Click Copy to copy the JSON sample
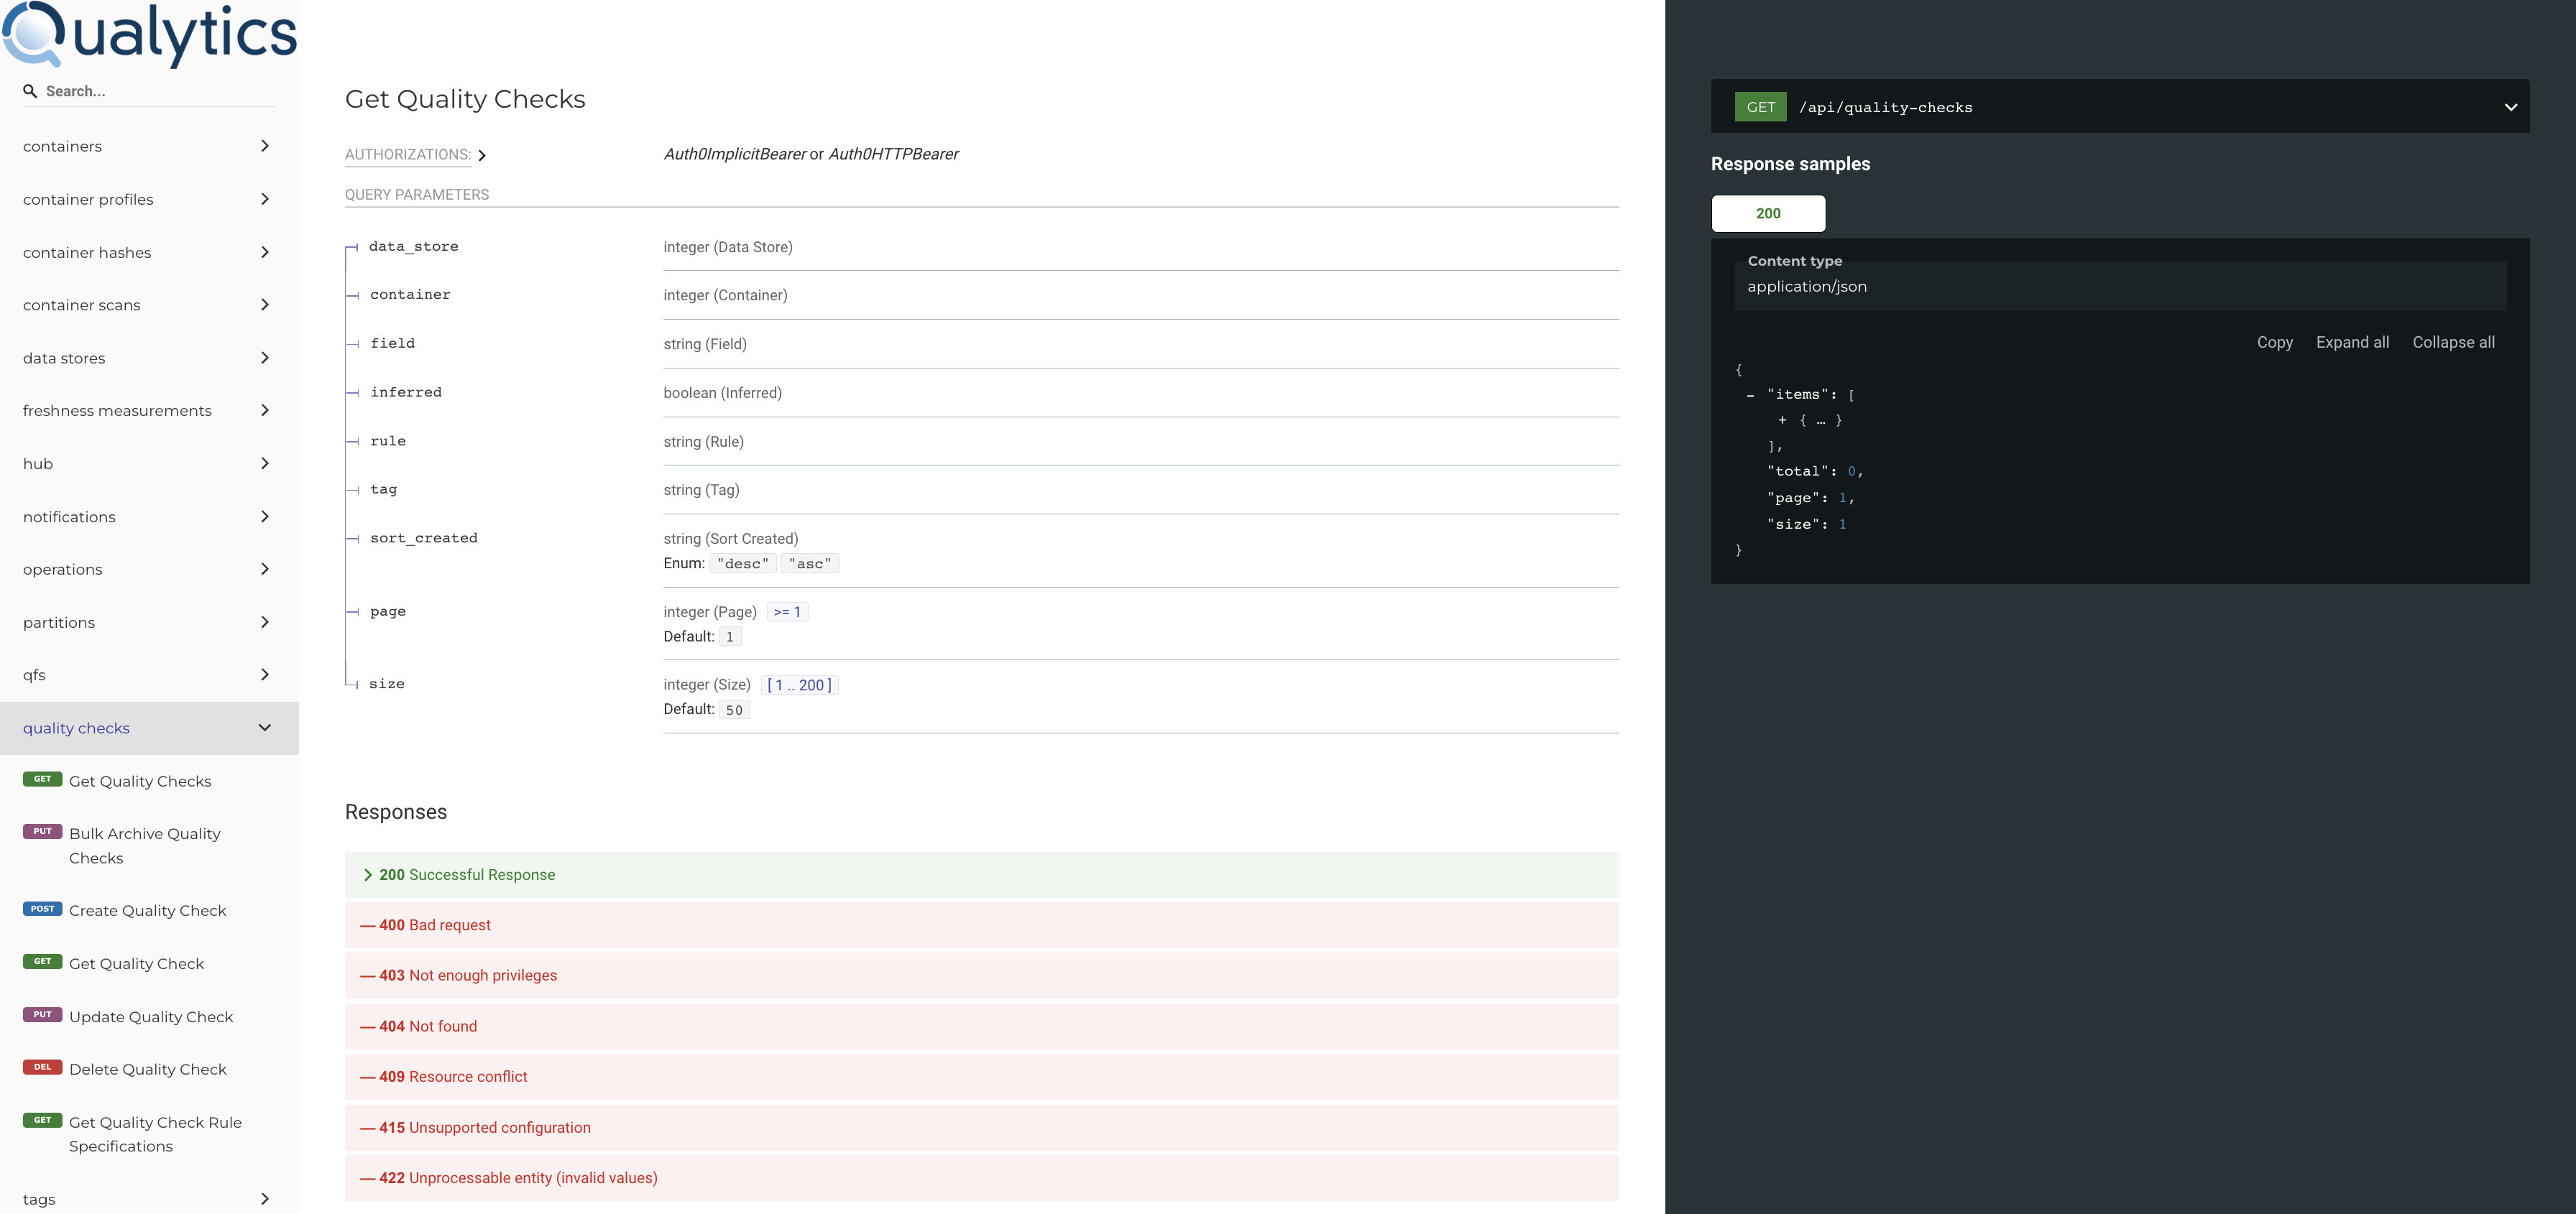Image resolution: width=2576 pixels, height=1214 pixels. click(2274, 342)
